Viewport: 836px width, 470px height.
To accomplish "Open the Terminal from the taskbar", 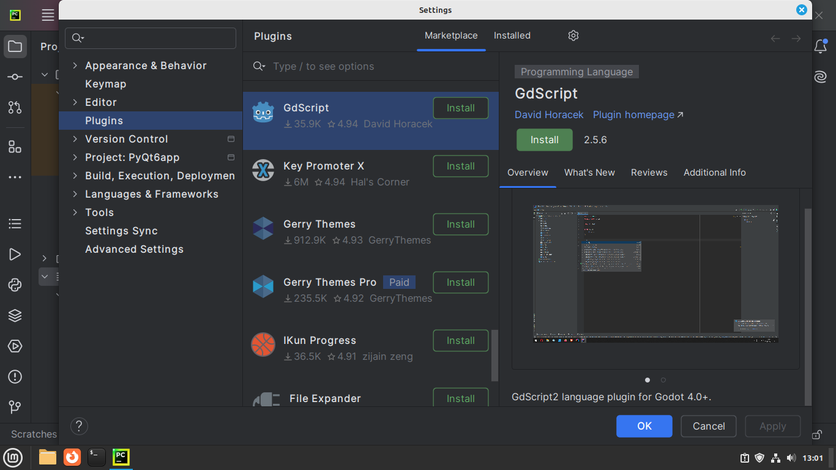I will (96, 457).
